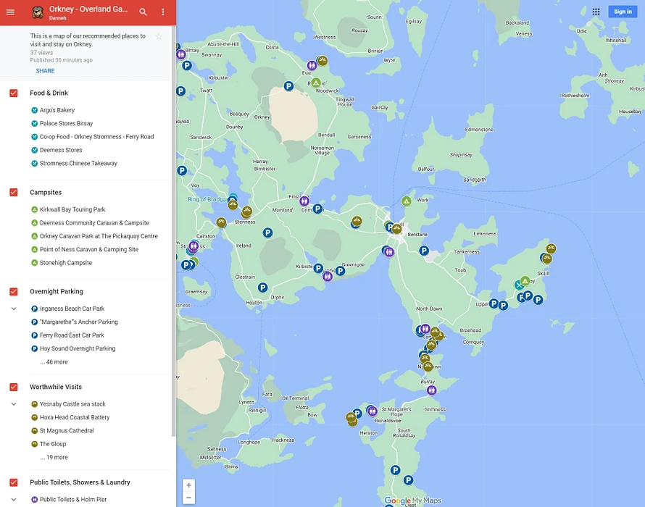
Task: Select Public Toilets & Holm Pier entry
Action: 72,499
